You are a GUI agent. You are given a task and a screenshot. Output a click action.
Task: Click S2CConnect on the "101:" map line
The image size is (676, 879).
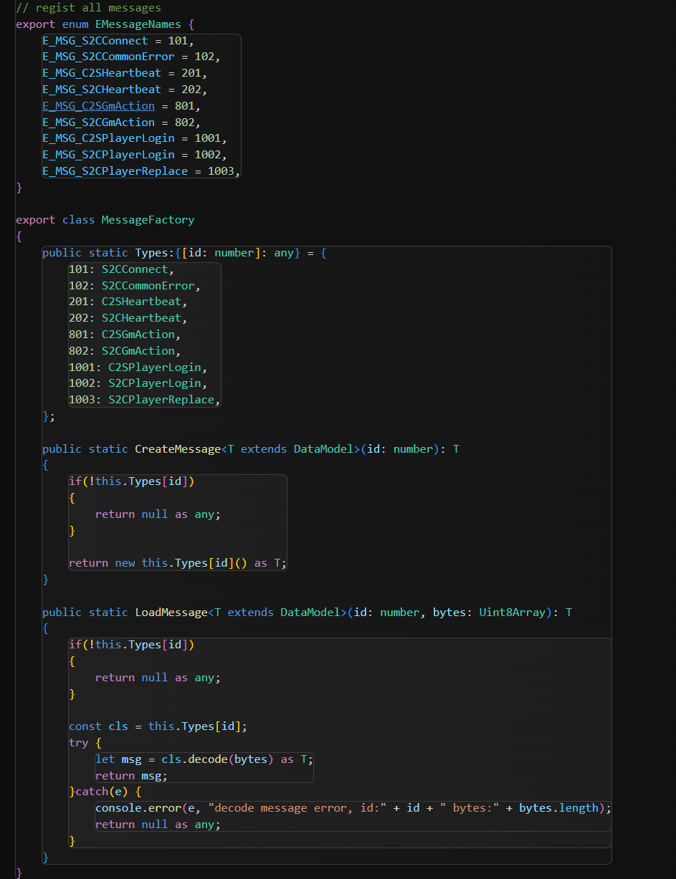tap(135, 269)
